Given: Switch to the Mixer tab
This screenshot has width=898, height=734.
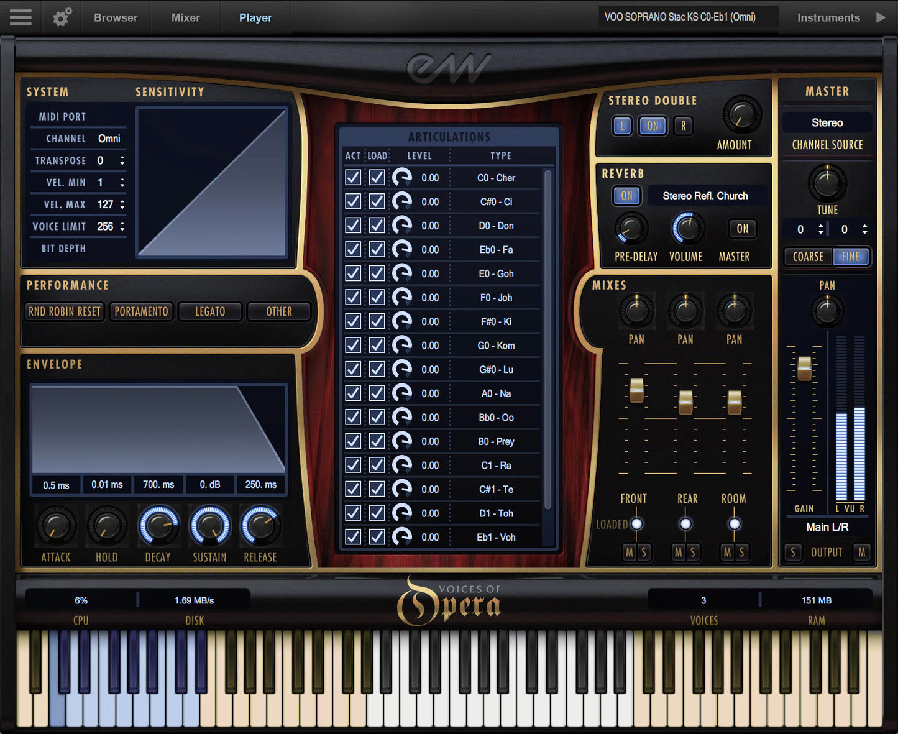Looking at the screenshot, I should tap(185, 17).
